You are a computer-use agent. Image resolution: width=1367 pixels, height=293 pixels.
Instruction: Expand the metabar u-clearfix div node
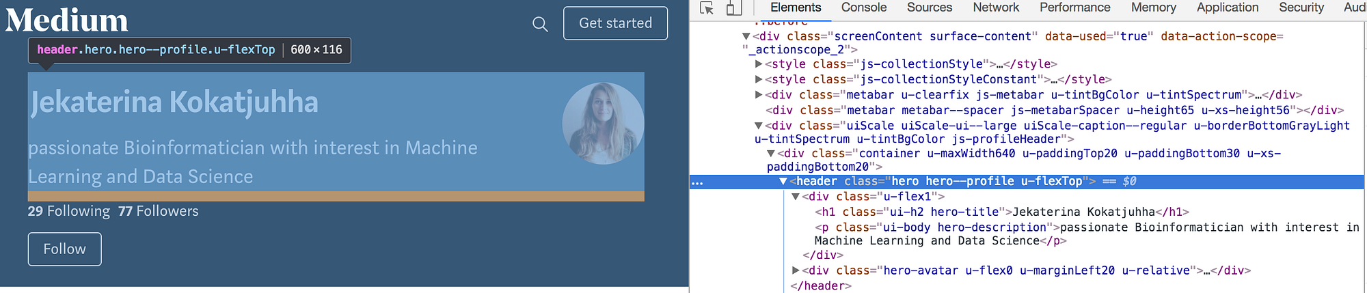tap(759, 95)
